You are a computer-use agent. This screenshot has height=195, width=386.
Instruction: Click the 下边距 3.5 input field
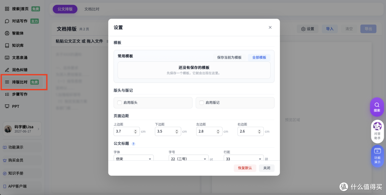click(x=168, y=131)
